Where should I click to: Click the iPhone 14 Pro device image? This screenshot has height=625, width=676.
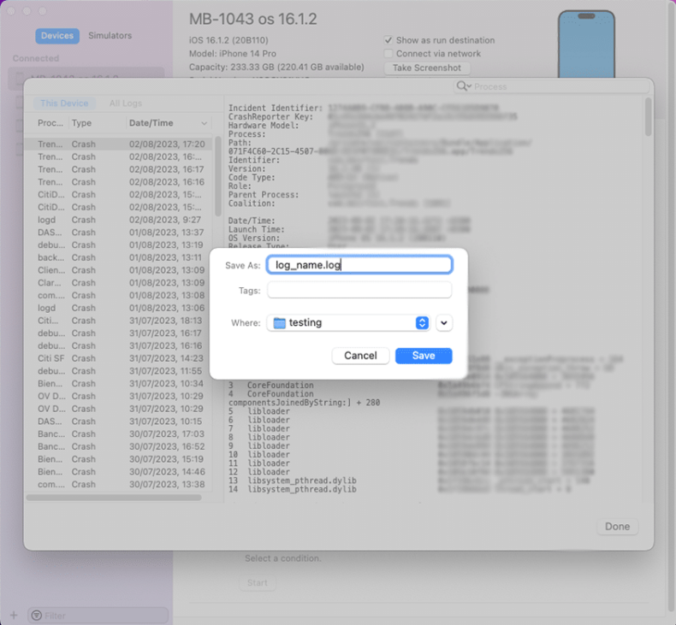click(586, 44)
